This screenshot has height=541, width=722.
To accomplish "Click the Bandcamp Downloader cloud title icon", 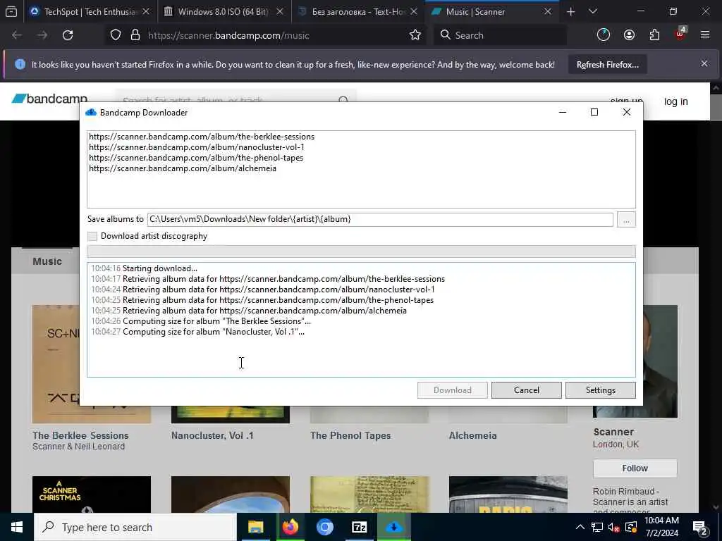I will click(x=91, y=112).
